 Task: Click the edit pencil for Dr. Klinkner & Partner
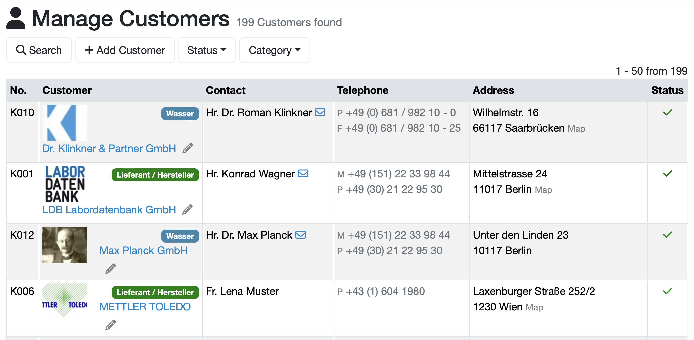[x=187, y=148]
